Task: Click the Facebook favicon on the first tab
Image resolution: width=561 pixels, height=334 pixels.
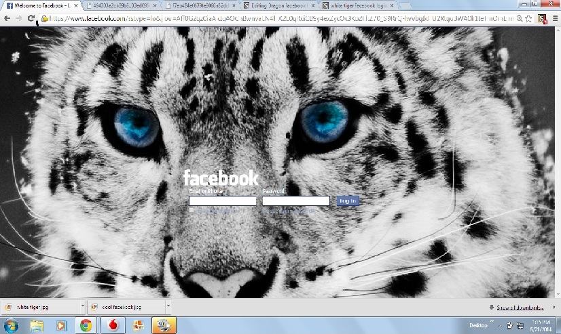Action: pyautogui.click(x=10, y=5)
